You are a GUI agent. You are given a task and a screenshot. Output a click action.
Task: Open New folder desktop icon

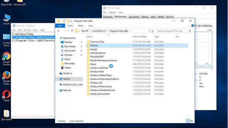tap(6, 115)
